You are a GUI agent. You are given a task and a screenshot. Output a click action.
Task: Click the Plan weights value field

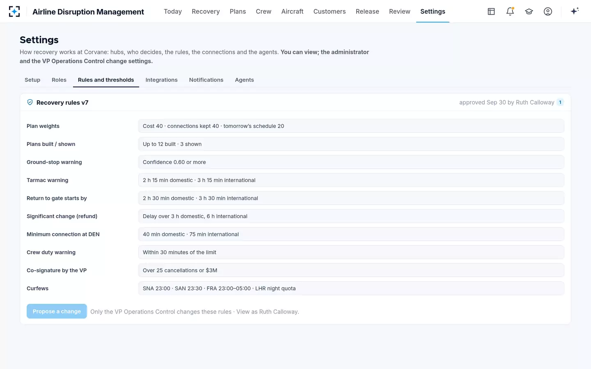pyautogui.click(x=351, y=126)
